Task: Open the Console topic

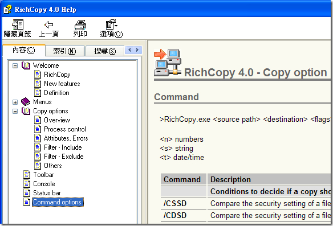Action: click(44, 184)
